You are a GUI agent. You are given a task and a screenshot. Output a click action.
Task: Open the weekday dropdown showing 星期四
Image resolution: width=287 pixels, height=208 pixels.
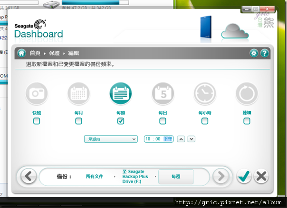(111, 139)
